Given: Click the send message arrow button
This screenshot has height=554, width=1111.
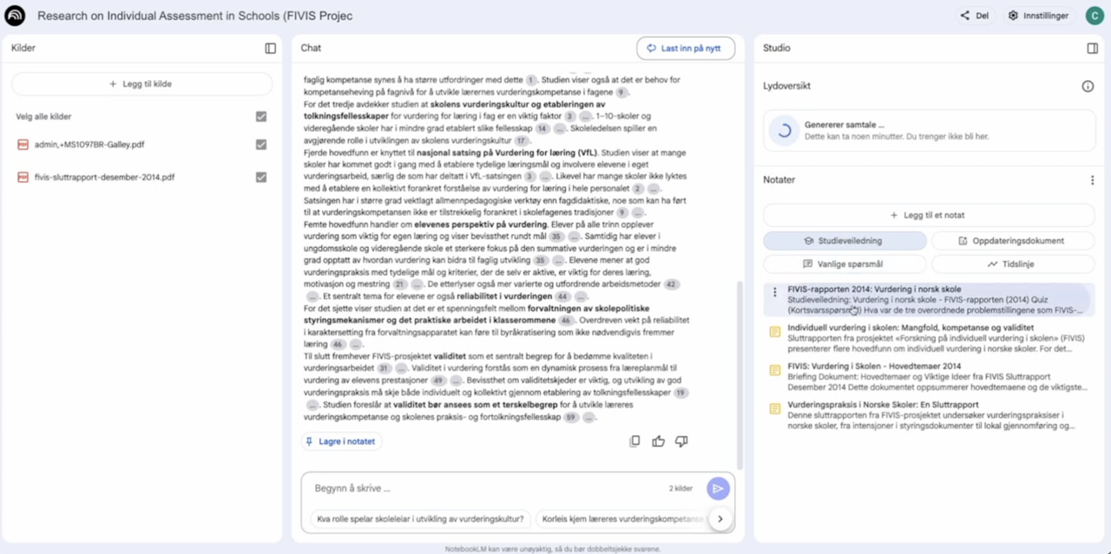Looking at the screenshot, I should pos(718,489).
